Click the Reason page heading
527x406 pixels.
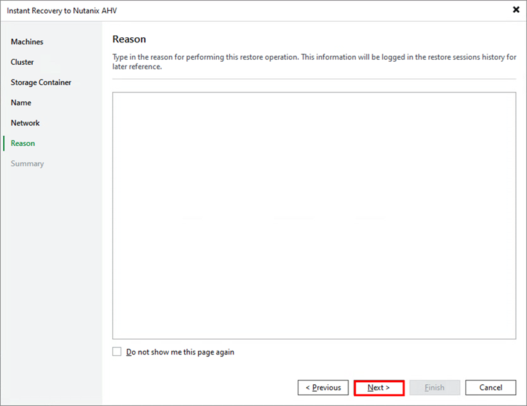(129, 39)
